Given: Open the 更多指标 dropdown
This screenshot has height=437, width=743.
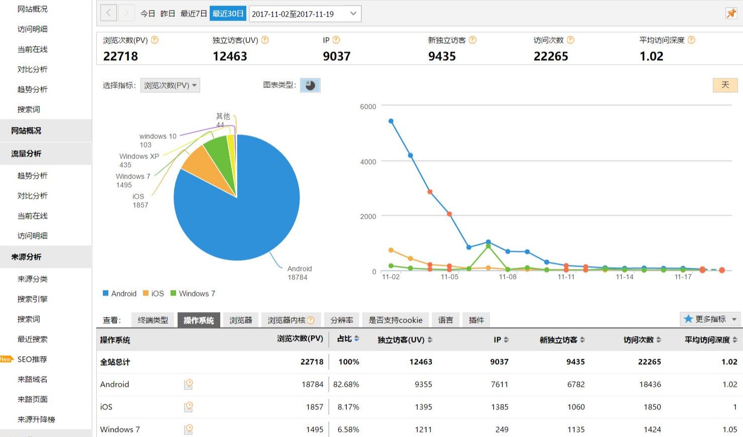Looking at the screenshot, I should (x=710, y=319).
